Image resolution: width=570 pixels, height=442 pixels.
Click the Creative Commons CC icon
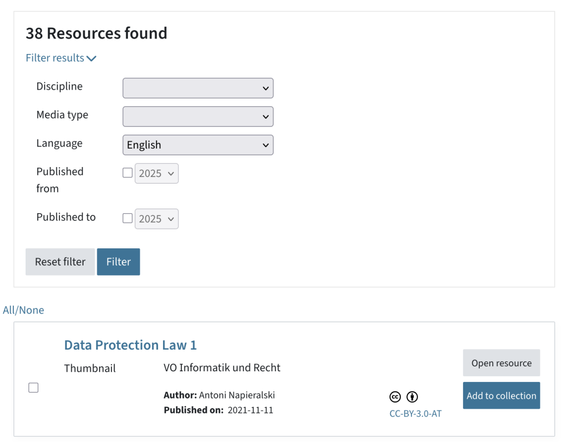coord(395,396)
